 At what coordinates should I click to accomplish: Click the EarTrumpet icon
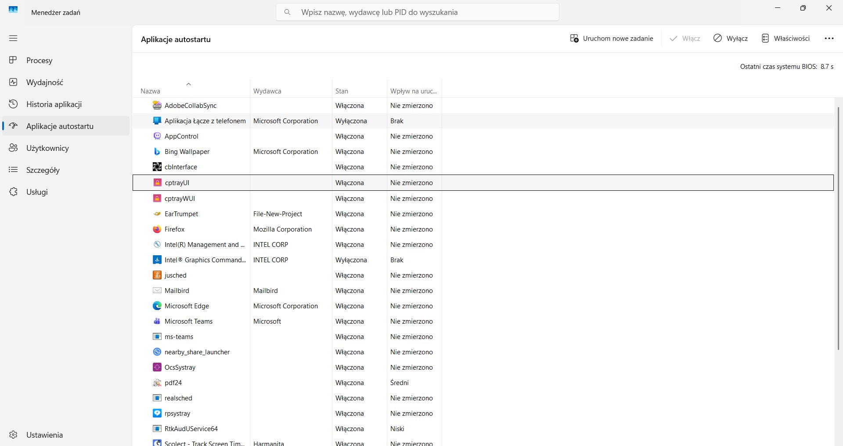[157, 214]
